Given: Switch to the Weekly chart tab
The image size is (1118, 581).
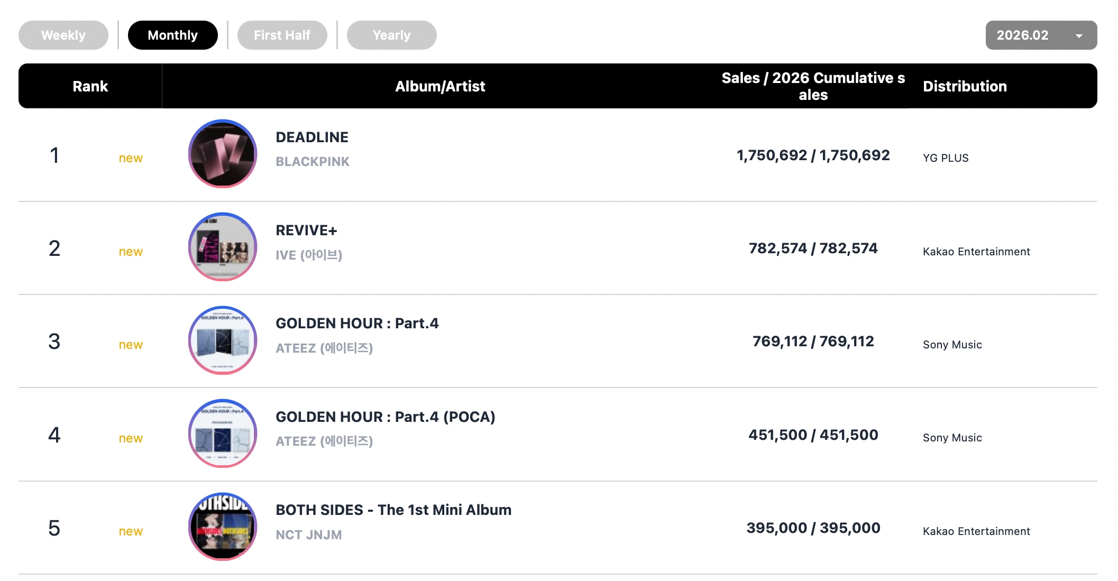Looking at the screenshot, I should click(x=63, y=35).
